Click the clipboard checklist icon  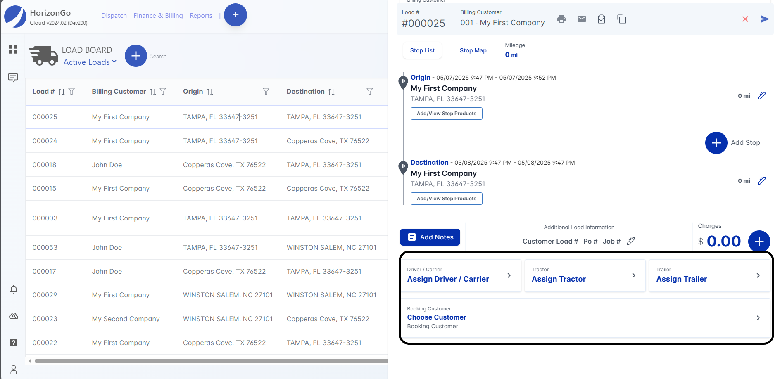[602, 19]
